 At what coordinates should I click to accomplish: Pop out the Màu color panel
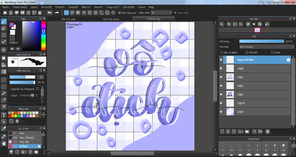tap(40, 19)
